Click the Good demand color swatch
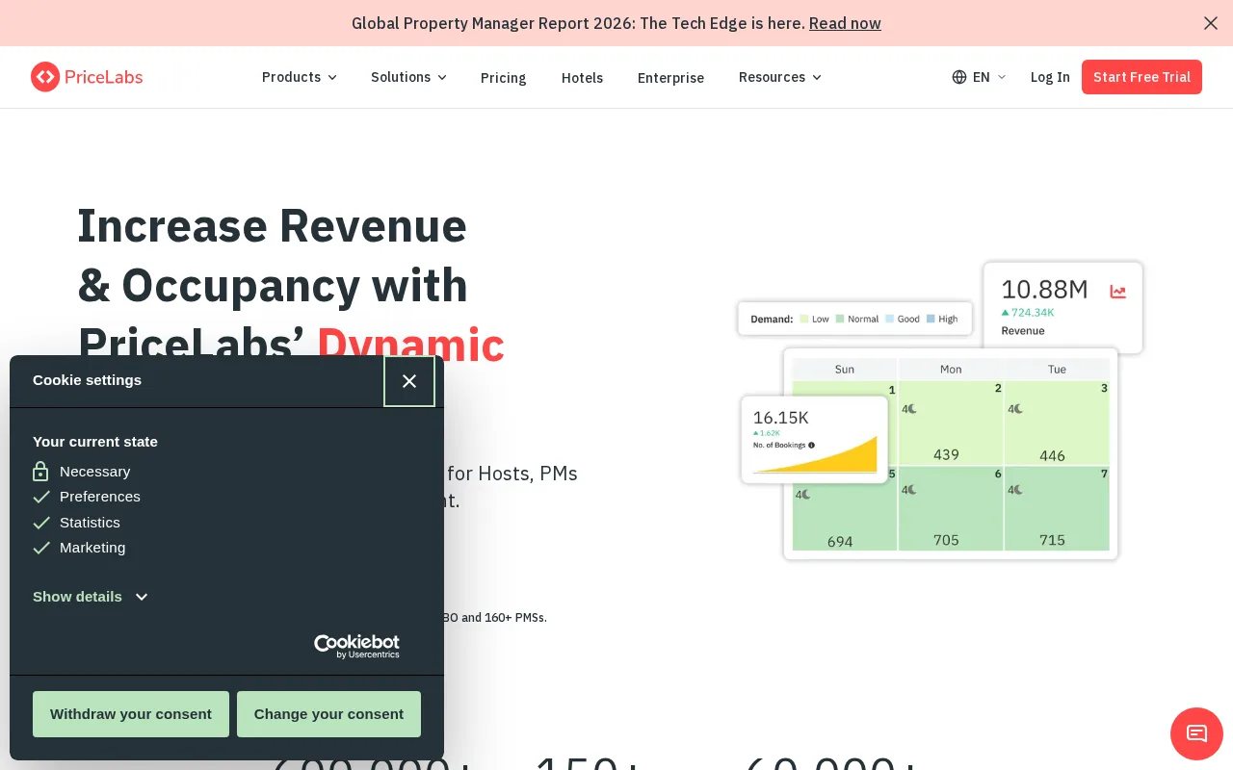Screen dimensions: 1233x770 (x=890, y=319)
